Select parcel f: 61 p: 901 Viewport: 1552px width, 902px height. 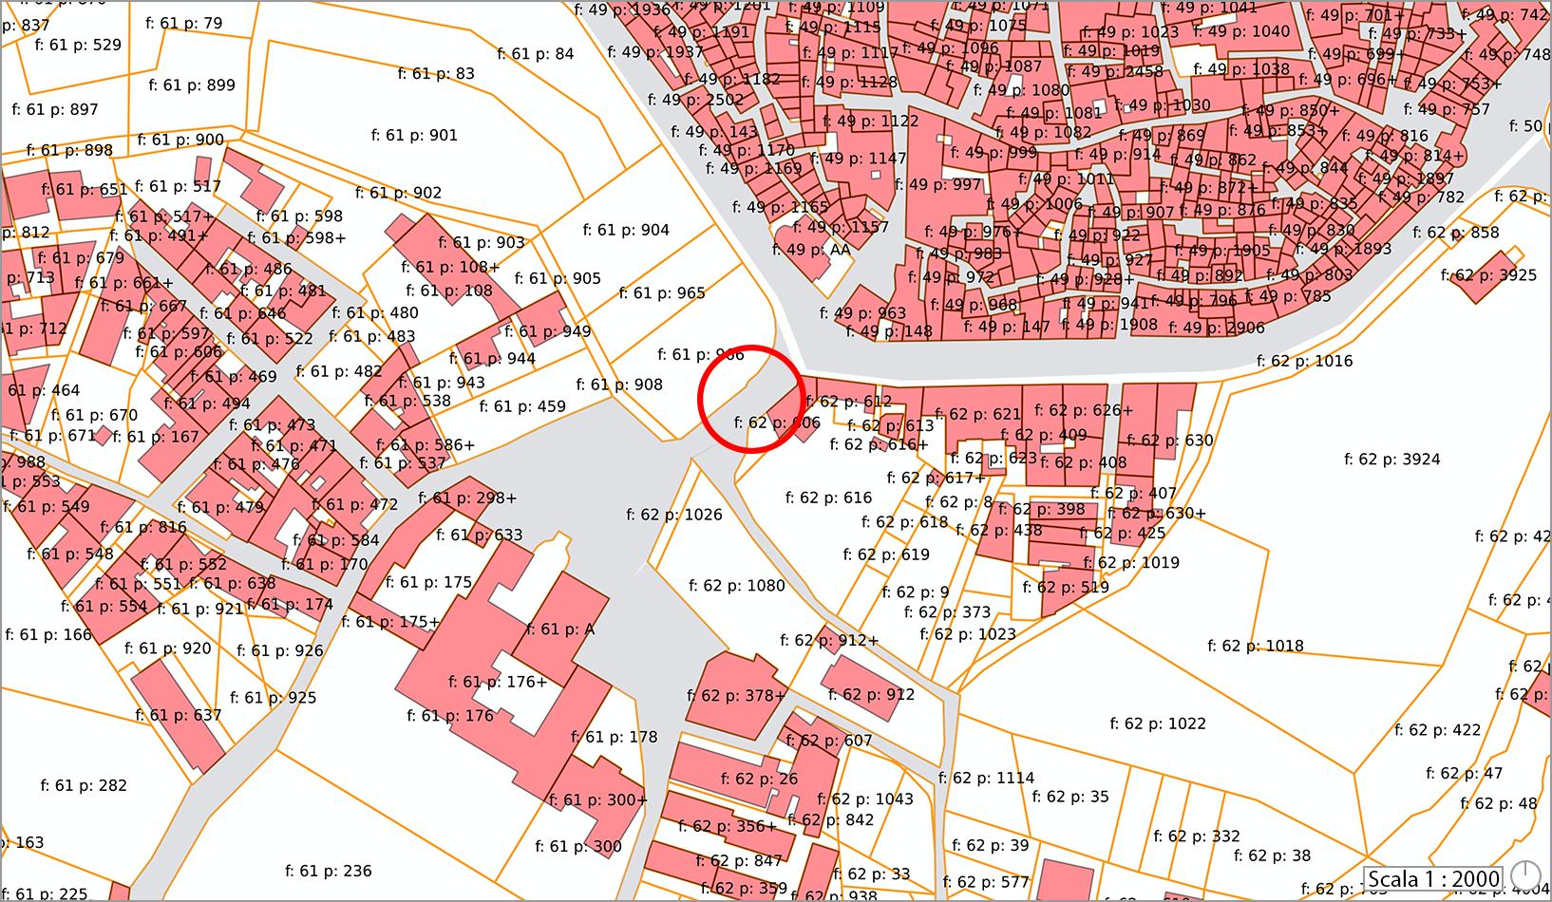coord(414,136)
